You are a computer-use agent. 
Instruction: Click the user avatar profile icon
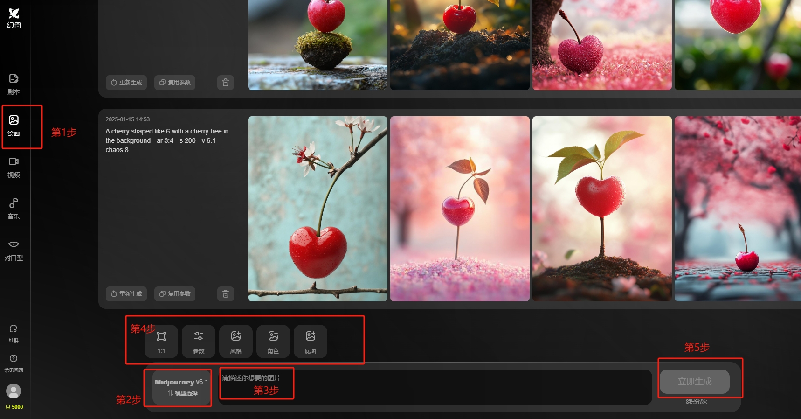pos(14,391)
